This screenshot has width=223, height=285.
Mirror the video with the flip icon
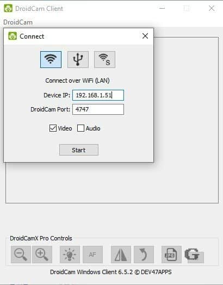coord(121,255)
